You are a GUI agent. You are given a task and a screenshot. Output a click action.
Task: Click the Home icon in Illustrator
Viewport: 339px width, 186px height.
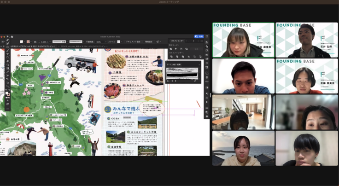coord(12,36)
